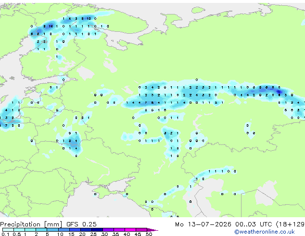Click the legend value label 25
The image size is (305, 236).
(93, 234)
